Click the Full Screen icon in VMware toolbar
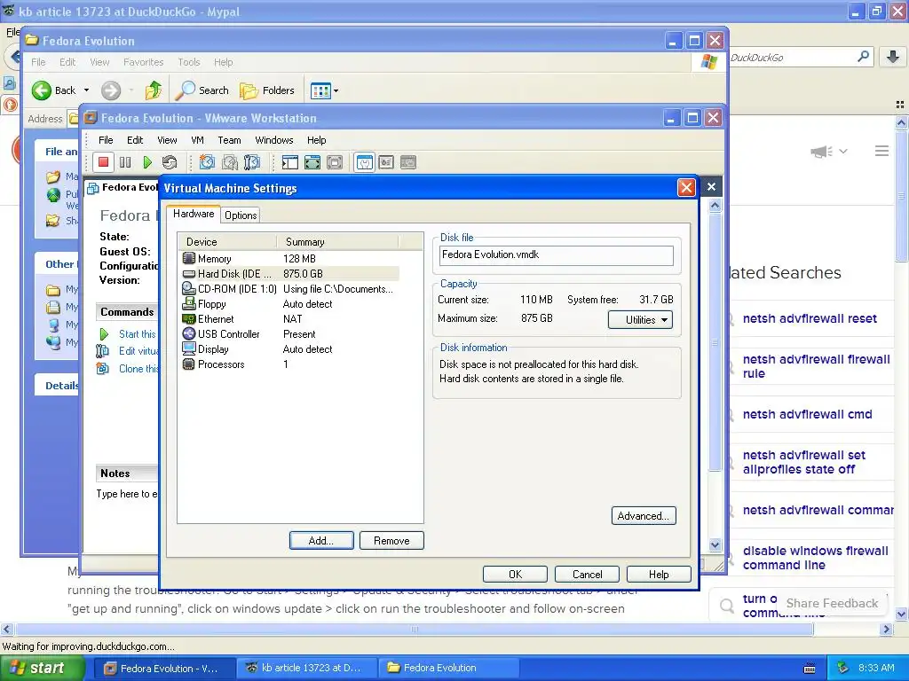This screenshot has width=909, height=681. tap(312, 163)
